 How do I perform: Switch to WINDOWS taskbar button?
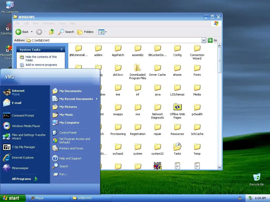pos(91,198)
